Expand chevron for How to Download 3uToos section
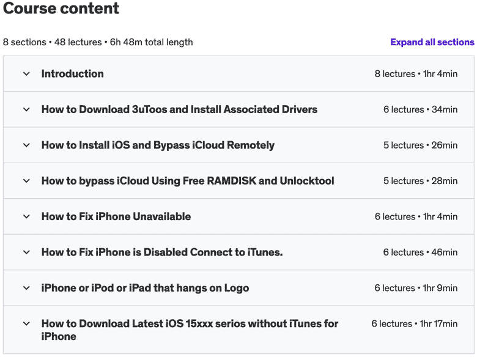477x357 pixels. tap(26, 109)
